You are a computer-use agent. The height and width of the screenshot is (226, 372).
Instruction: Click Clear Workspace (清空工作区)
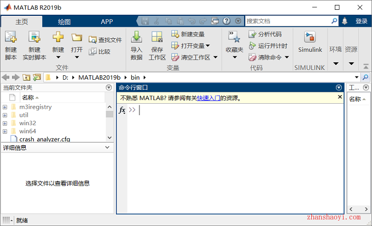[191, 57]
